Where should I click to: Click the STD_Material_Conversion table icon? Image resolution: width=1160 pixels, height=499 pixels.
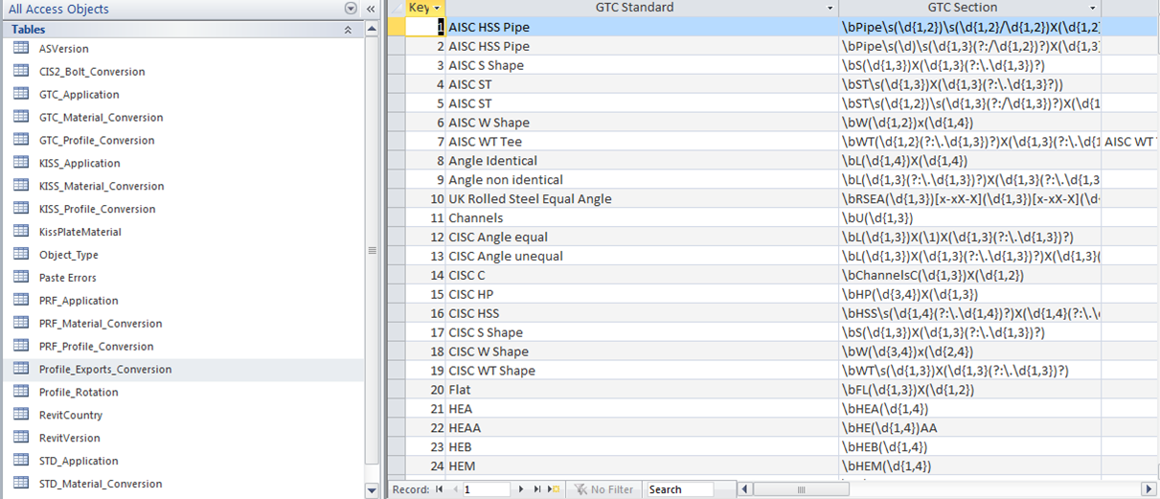click(21, 484)
